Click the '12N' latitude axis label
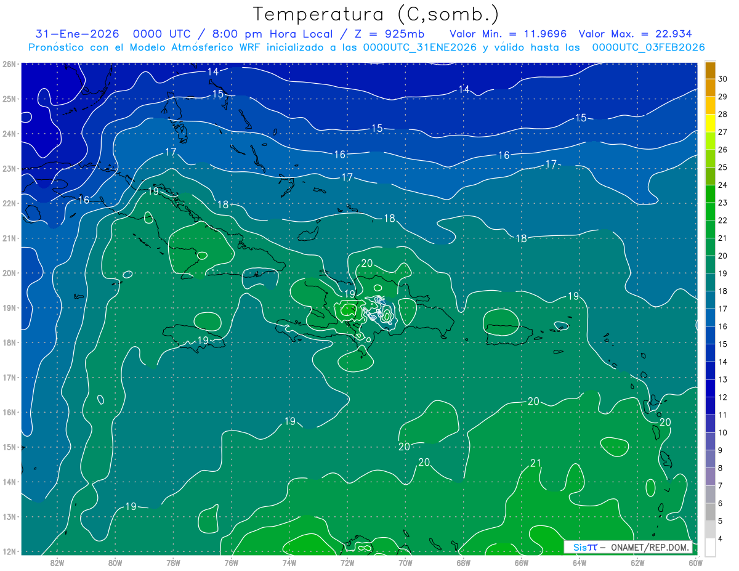 pyautogui.click(x=9, y=551)
